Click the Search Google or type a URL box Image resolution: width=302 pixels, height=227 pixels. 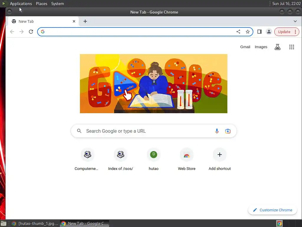click(x=153, y=131)
